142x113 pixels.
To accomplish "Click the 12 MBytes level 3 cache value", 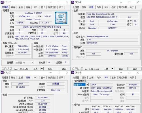I will (52, 56).
